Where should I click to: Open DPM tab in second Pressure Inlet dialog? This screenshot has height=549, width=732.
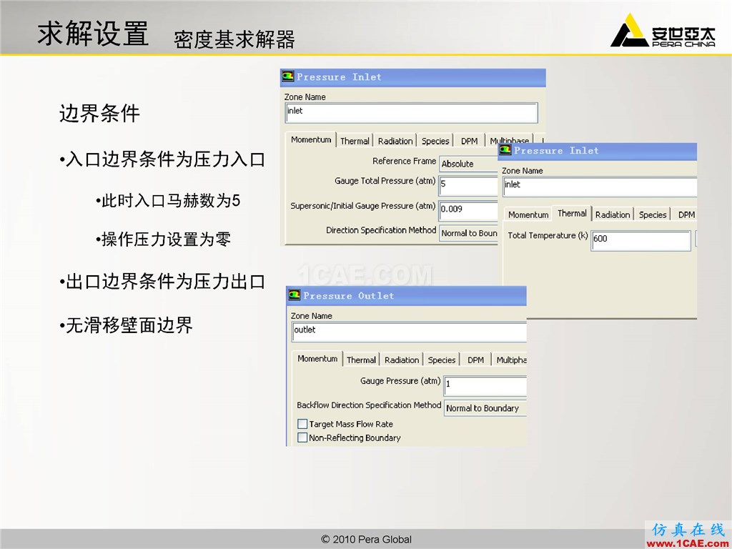[x=686, y=214]
